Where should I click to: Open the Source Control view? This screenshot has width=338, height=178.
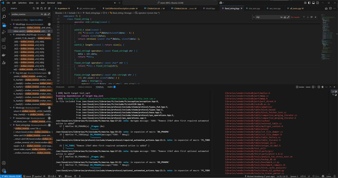click(x=4, y=25)
